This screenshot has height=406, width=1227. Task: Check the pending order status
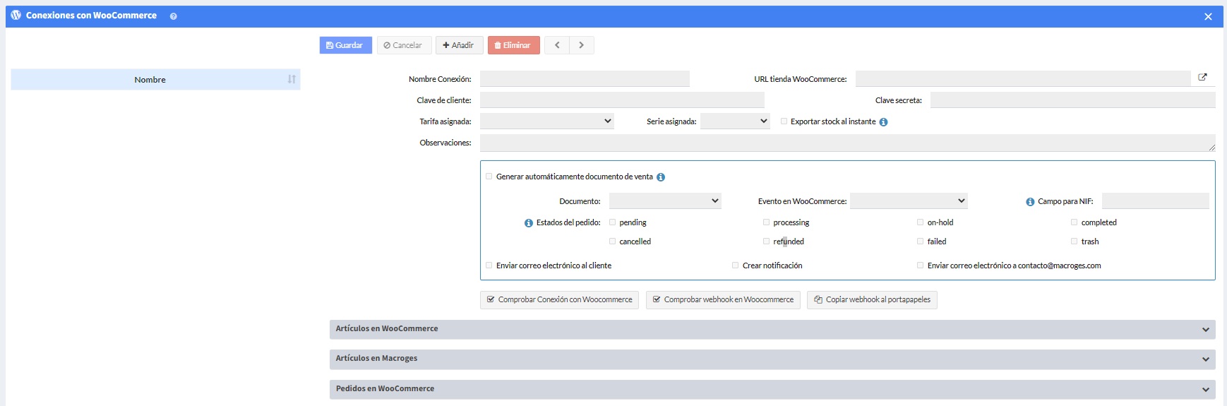click(x=613, y=222)
